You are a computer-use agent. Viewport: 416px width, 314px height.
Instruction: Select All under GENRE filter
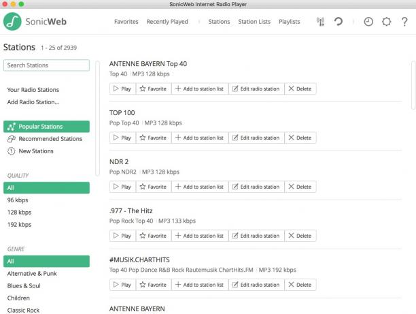46,261
